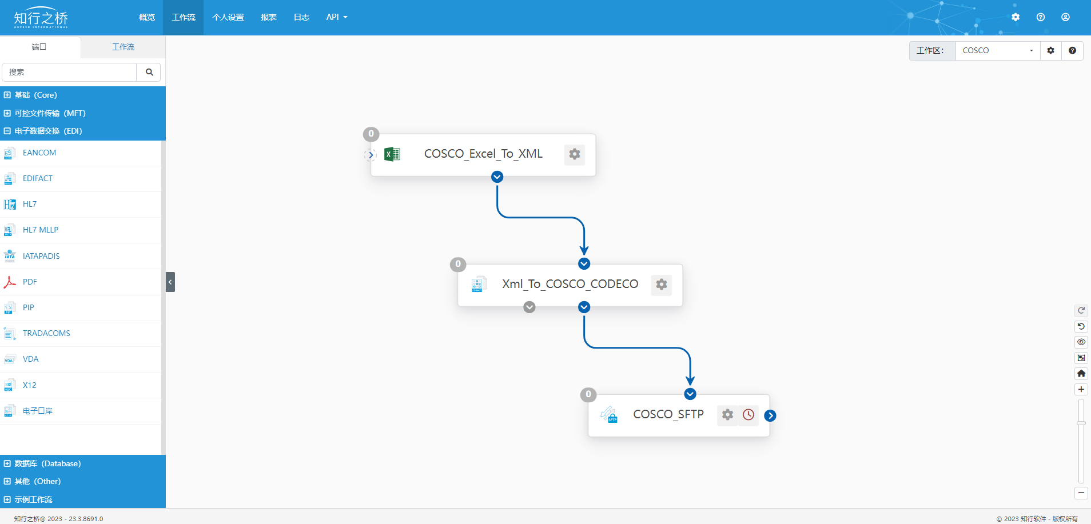Open the 工作流 top menu

184,17
